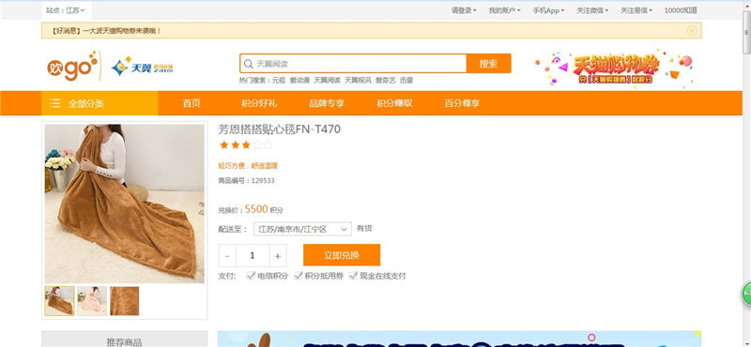Screen dimensions: 751x347
Task: Click the magnifier icon in search box
Action: (x=248, y=64)
